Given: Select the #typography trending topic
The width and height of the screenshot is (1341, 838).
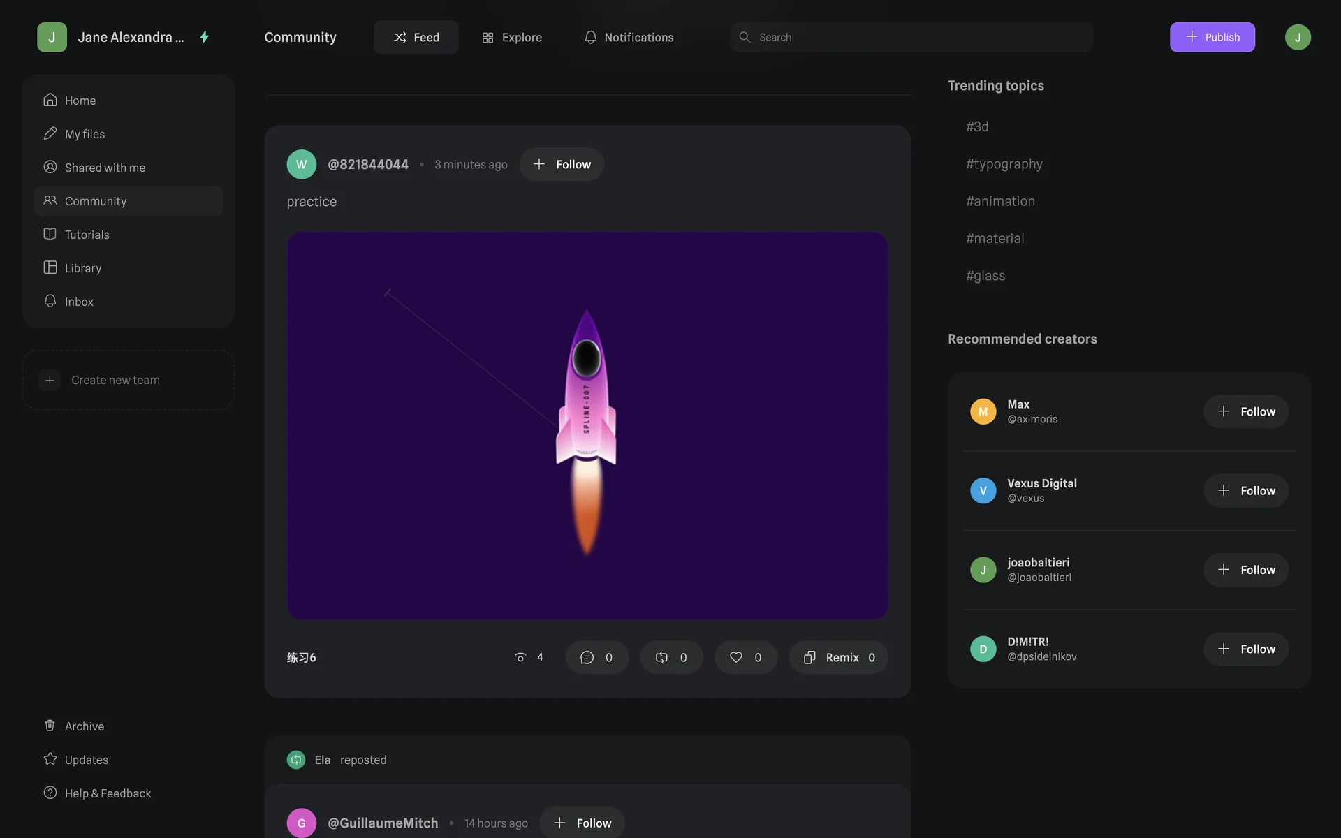Looking at the screenshot, I should tap(1004, 164).
